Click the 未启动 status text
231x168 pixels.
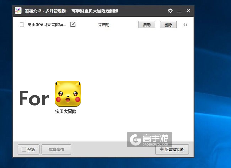pos(104,25)
